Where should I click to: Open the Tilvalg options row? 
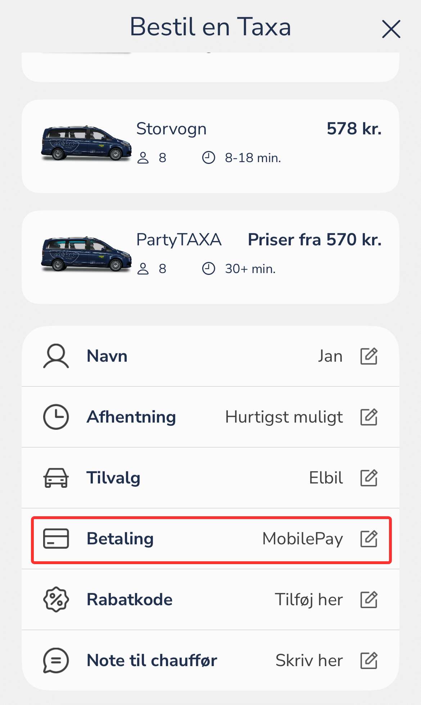[x=210, y=478]
